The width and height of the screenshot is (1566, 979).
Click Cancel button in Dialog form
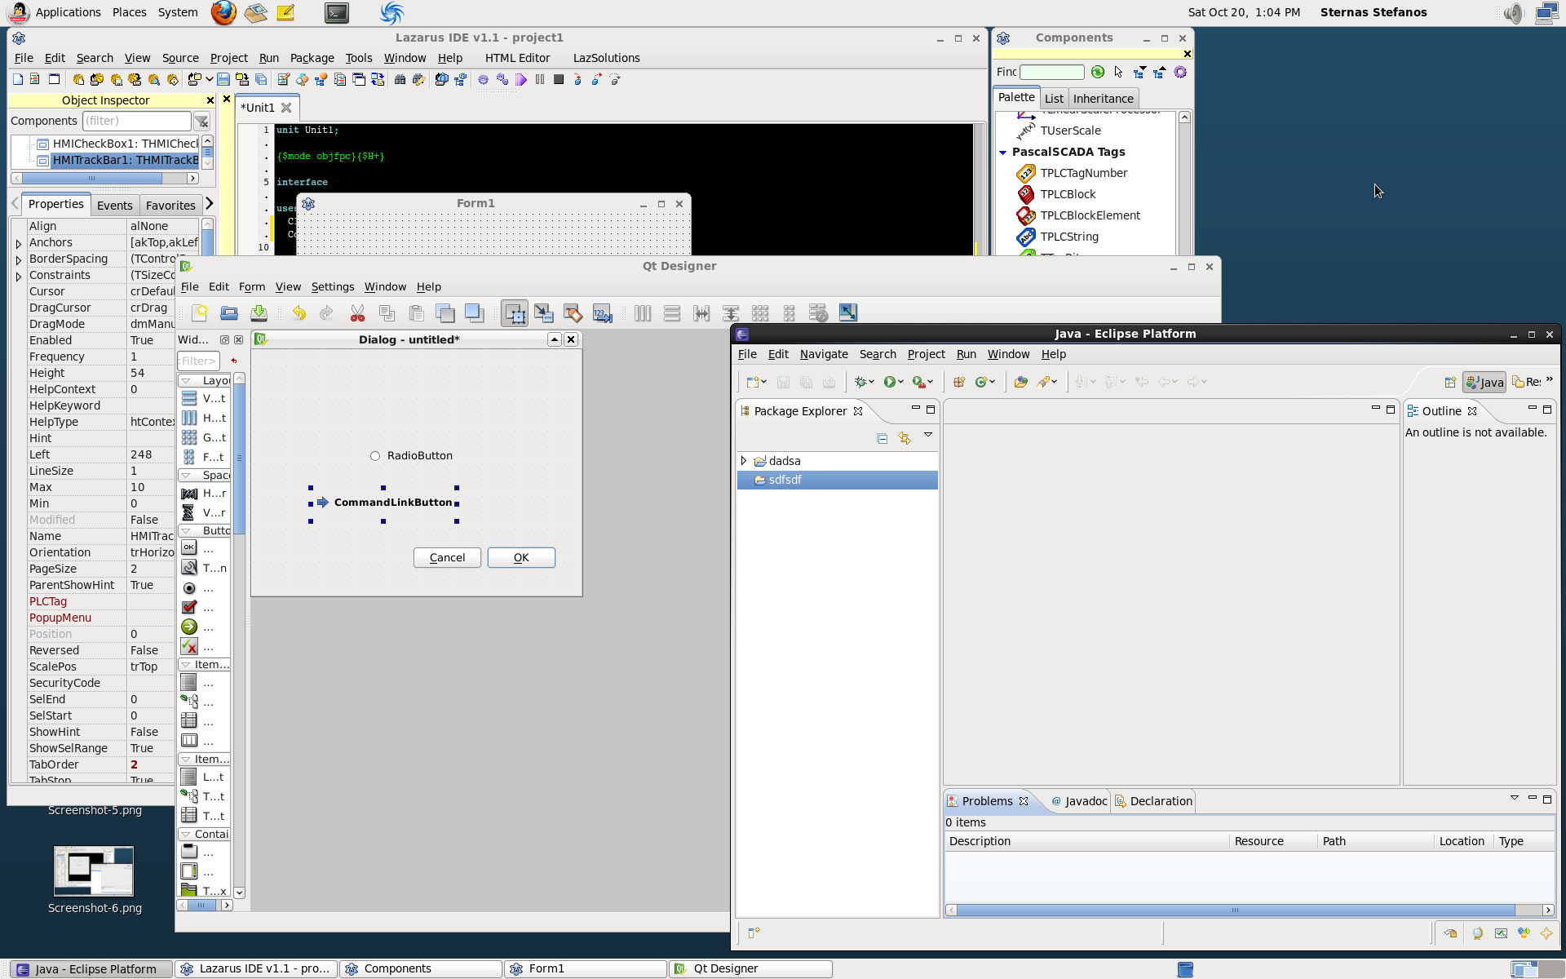[x=447, y=558]
